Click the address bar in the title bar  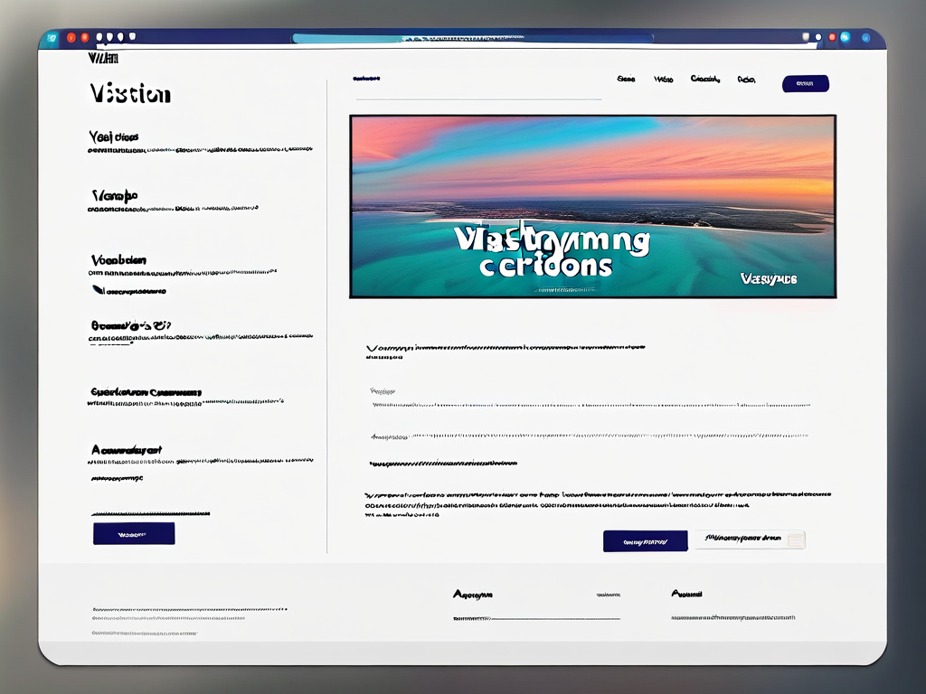click(x=472, y=39)
